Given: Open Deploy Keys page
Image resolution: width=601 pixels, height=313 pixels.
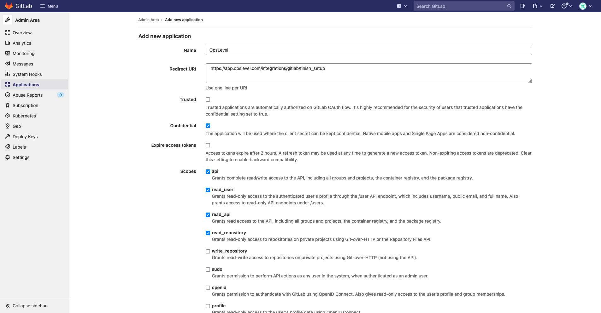Looking at the screenshot, I should click(x=35, y=136).
